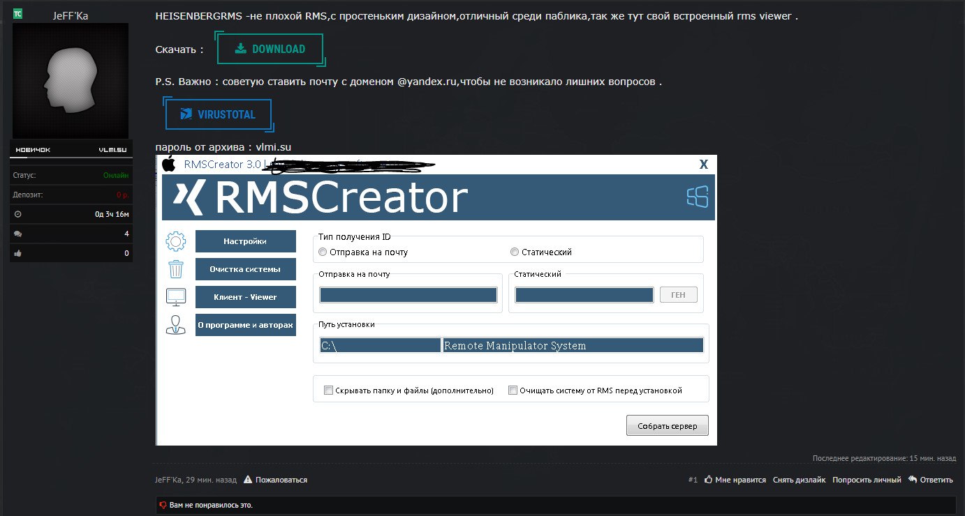The image size is (965, 516).
Task: Open the Настройки section
Action: [x=245, y=241]
